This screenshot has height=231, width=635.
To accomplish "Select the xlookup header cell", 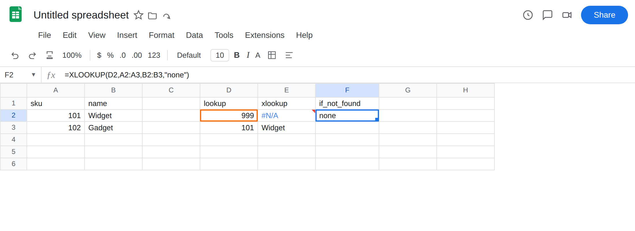I will [287, 103].
